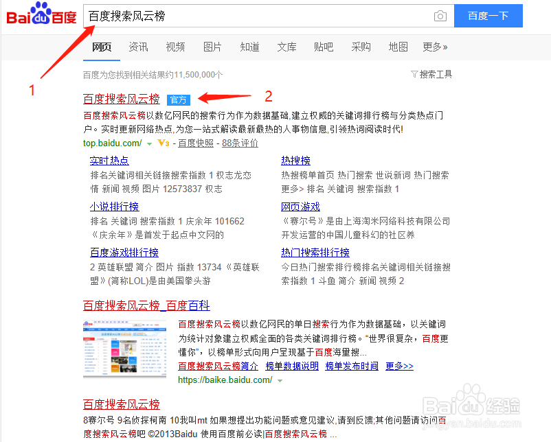551x442 pixels.
Task: Open the 网页游戏 sublink
Action: point(300,207)
